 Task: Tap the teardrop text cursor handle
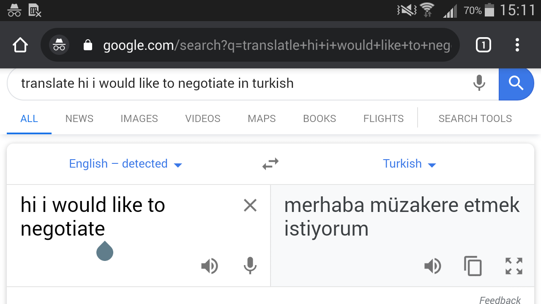coord(105,251)
